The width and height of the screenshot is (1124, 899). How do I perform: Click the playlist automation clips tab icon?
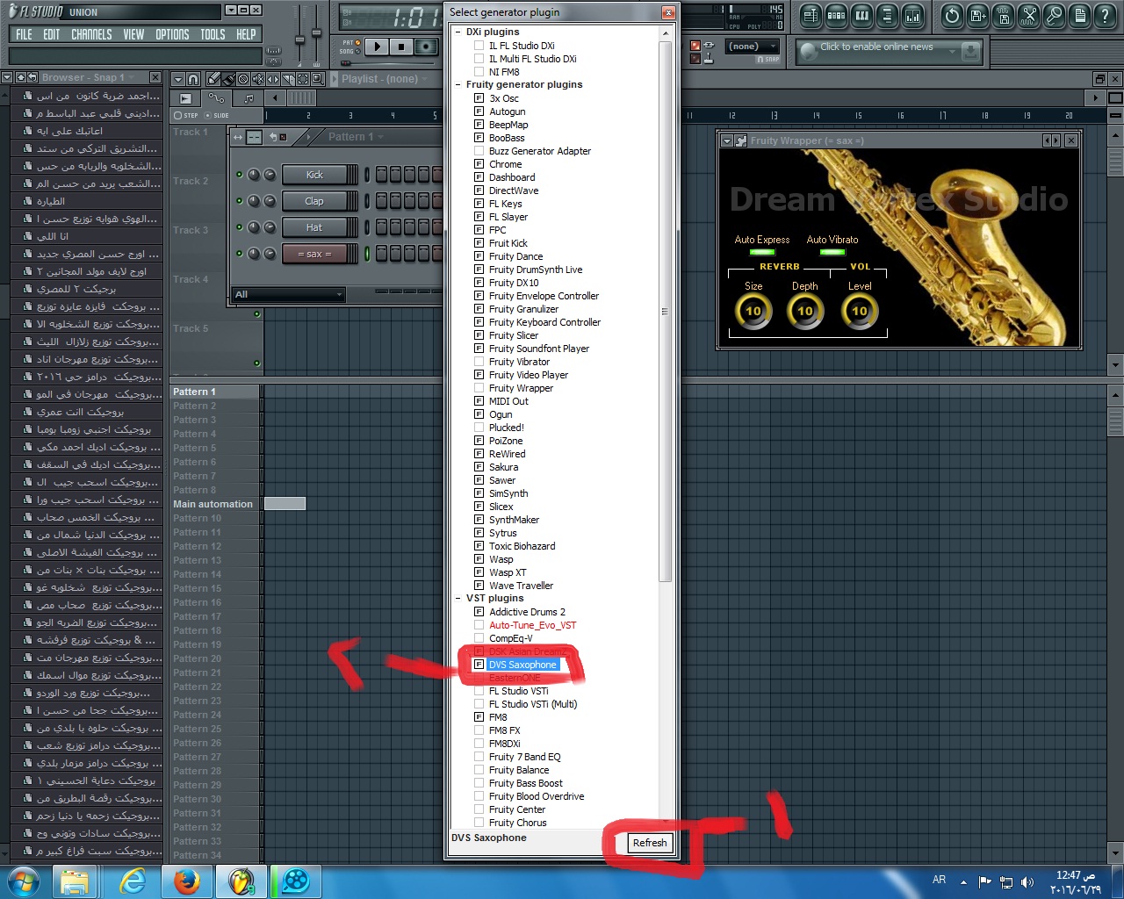pos(216,97)
